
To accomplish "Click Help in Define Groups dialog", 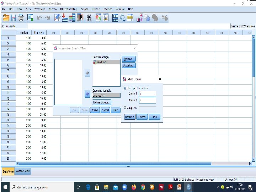I will [154, 117].
